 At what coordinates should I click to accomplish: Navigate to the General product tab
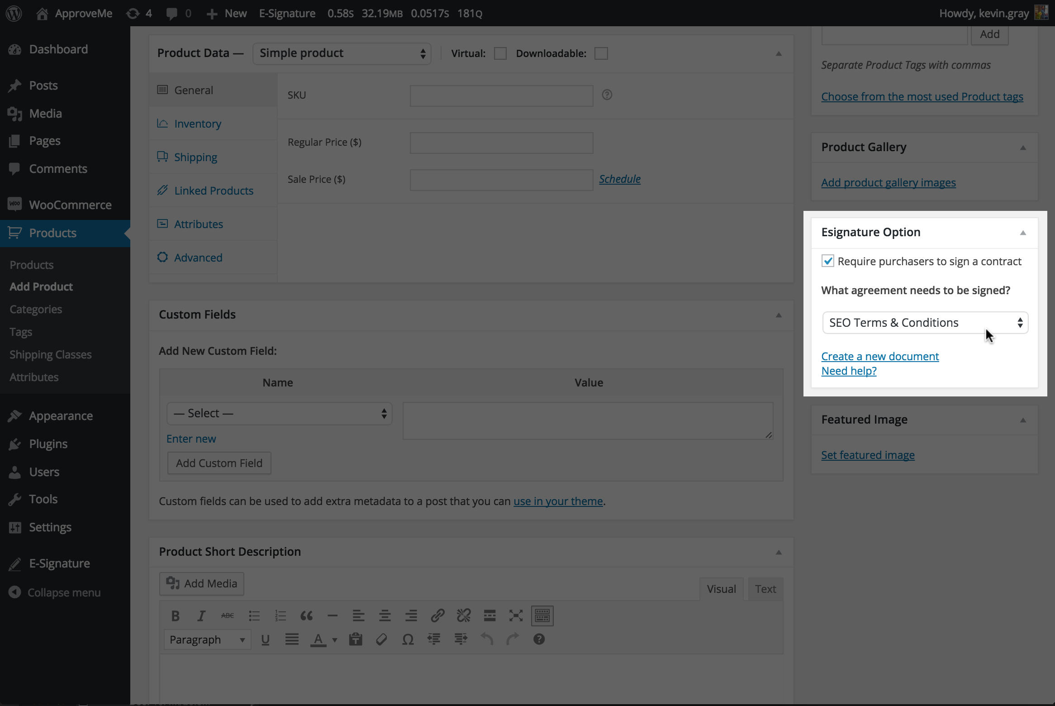coord(194,90)
